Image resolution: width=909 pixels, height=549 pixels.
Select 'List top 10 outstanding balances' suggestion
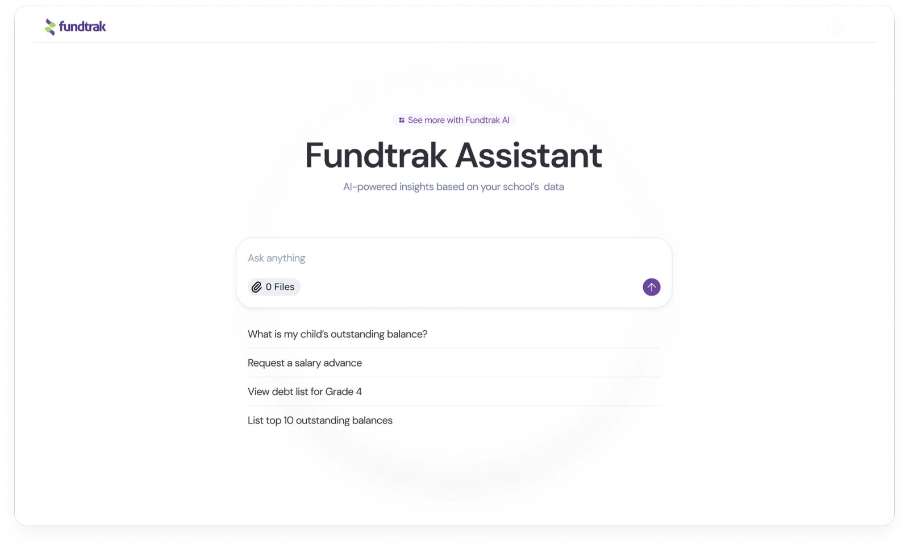pyautogui.click(x=454, y=421)
